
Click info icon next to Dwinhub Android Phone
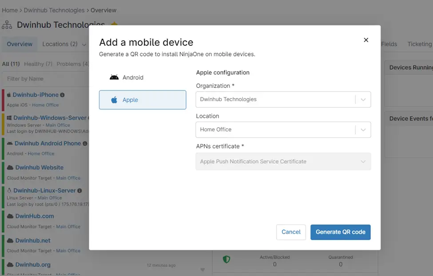[x=85, y=143]
